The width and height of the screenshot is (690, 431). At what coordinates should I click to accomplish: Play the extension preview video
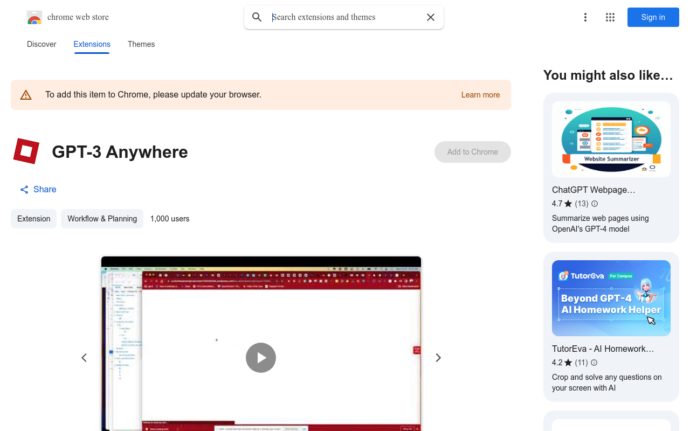pos(261,358)
